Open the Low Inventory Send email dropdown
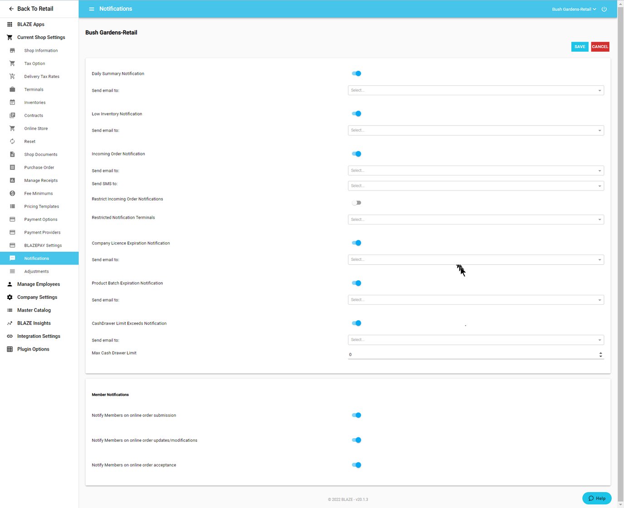Screen dimensions: 624x508 pos(475,130)
